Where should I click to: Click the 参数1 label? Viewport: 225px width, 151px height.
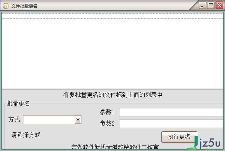pos(107,112)
